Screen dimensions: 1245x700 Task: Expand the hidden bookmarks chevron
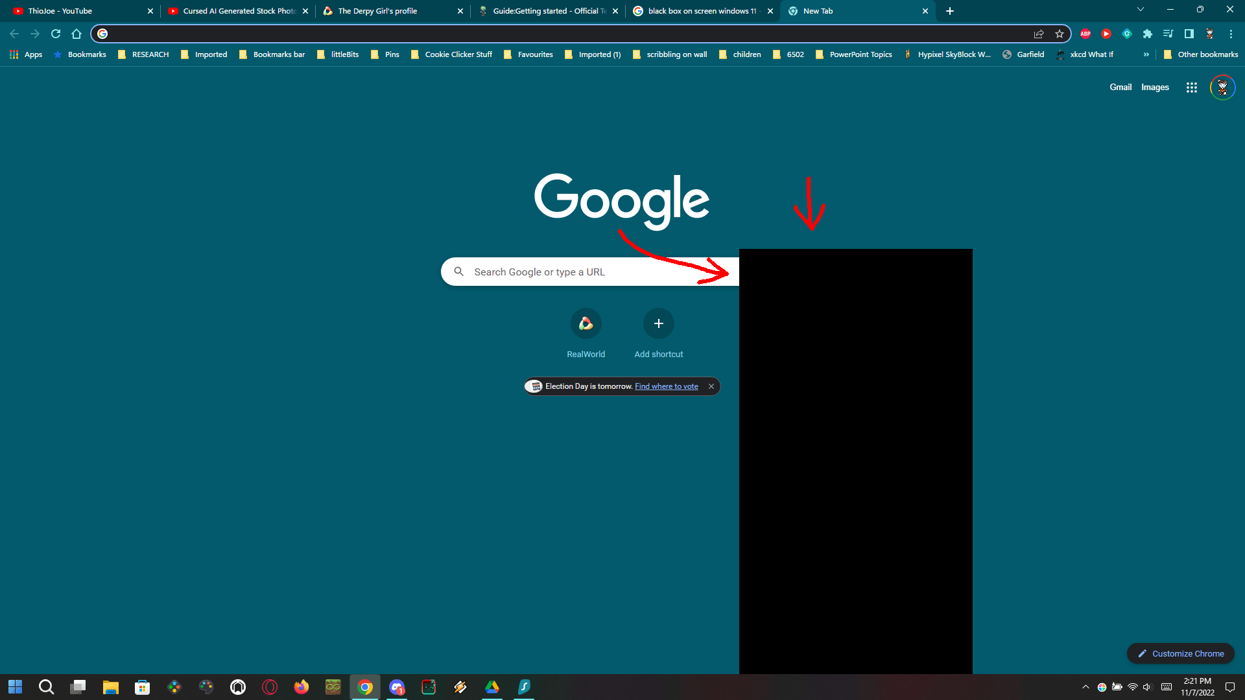[x=1146, y=54]
